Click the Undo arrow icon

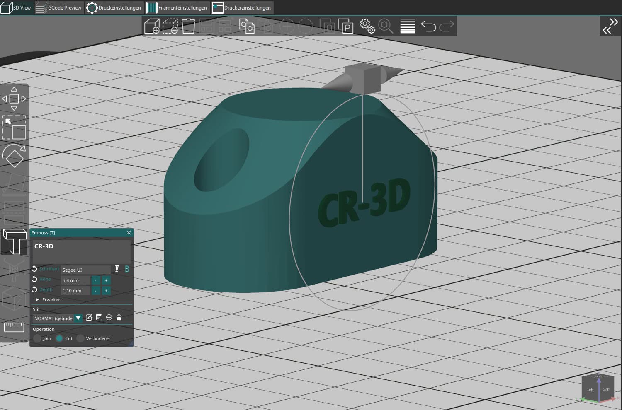[x=428, y=26]
